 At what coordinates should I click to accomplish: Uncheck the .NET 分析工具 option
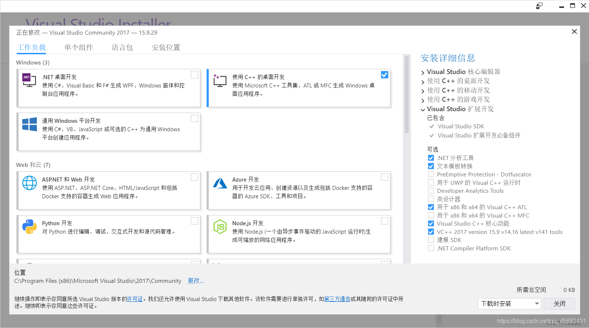tap(431, 158)
